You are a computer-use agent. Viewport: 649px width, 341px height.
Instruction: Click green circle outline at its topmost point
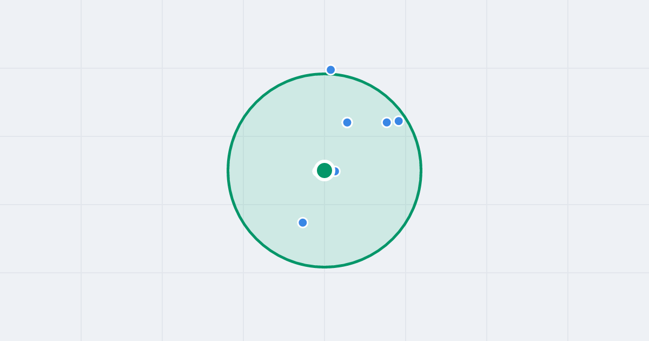pyautogui.click(x=323, y=74)
